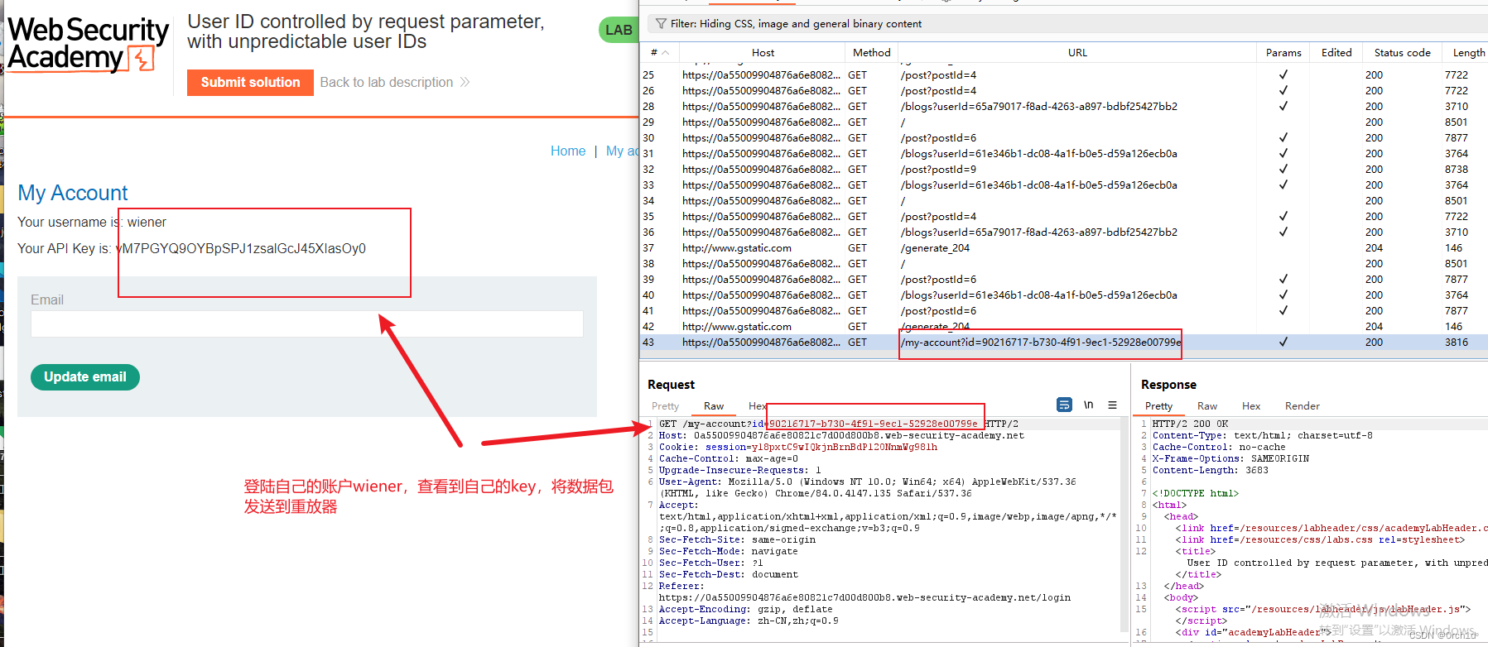Sort by the # column arrow
Image resolution: width=1488 pixels, height=647 pixels.
tap(665, 52)
